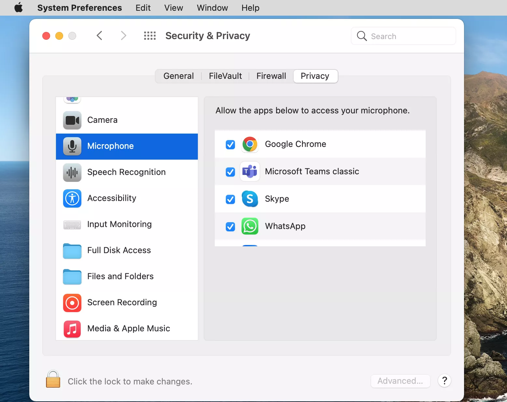
Task: Toggle the WhatsApp microphone checkbox
Action: (230, 227)
